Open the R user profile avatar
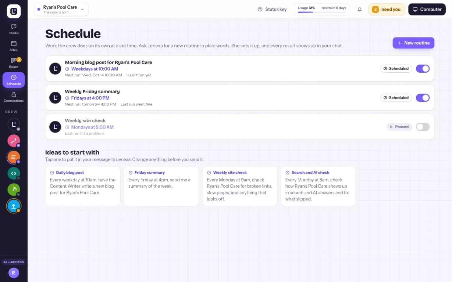Screen dimensions: 452x282 click(x=14, y=273)
